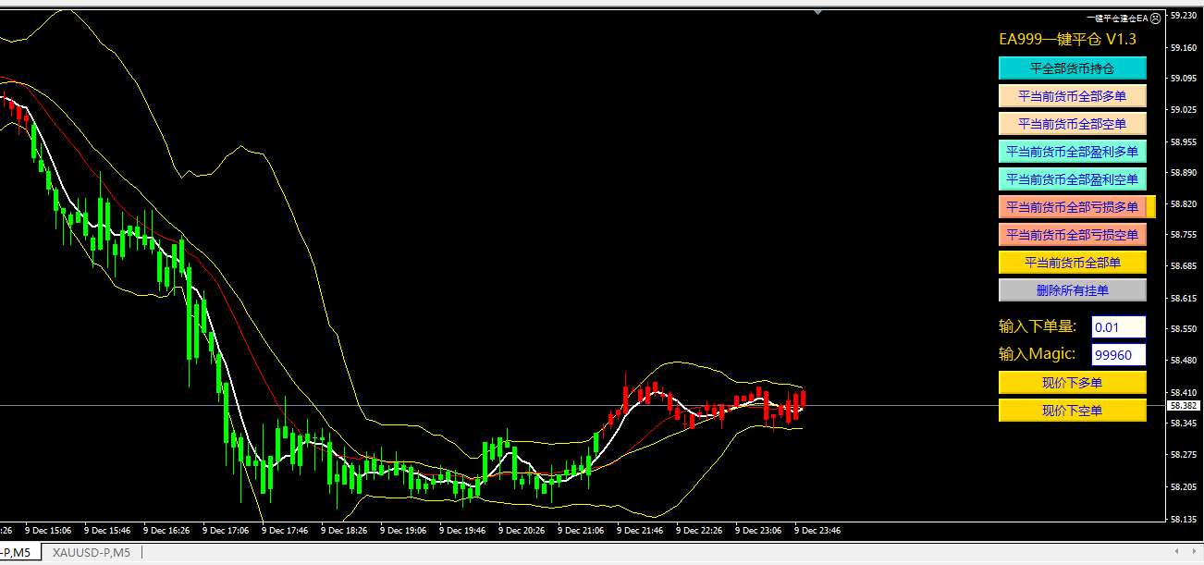Screen dimensions: 1204x565
Task: Click the 9 Dec 19:06 time label
Action: point(403,531)
